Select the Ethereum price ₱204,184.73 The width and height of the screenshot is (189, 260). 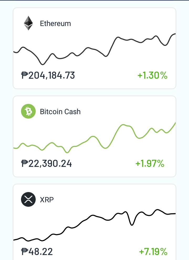[48, 76]
